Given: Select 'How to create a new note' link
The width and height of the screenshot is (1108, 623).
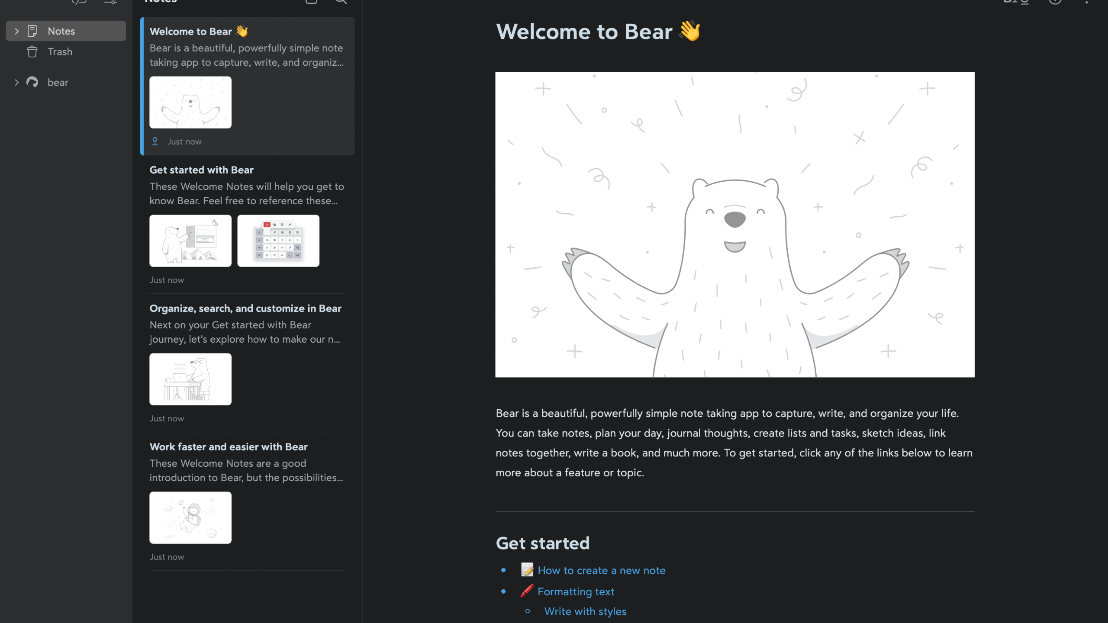Looking at the screenshot, I should pyautogui.click(x=601, y=571).
